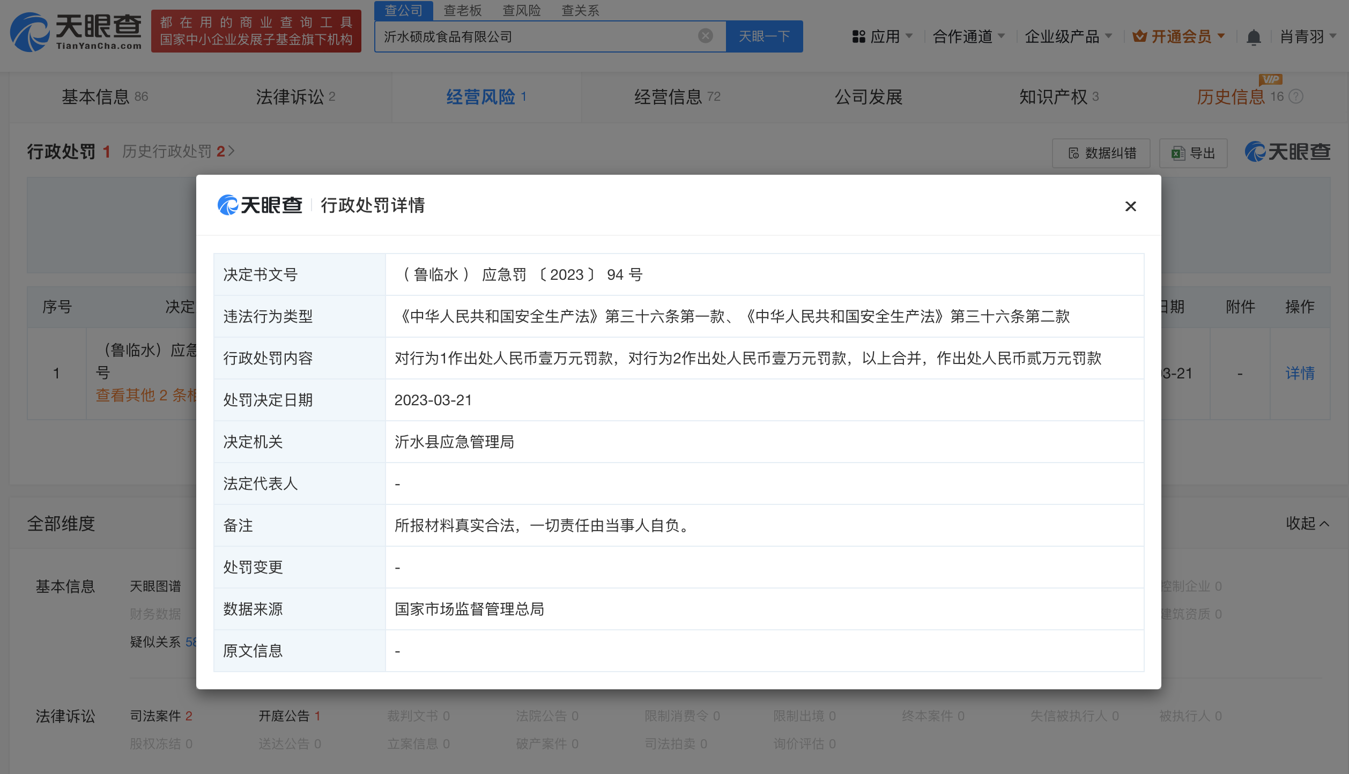Open the 基本信息 86 tab
Screen dimensions: 1349x774
[105, 97]
